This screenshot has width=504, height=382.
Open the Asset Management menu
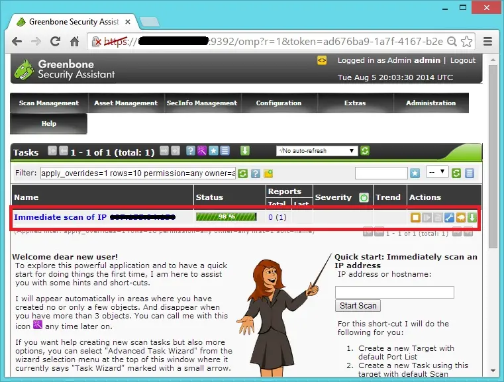[x=126, y=103]
